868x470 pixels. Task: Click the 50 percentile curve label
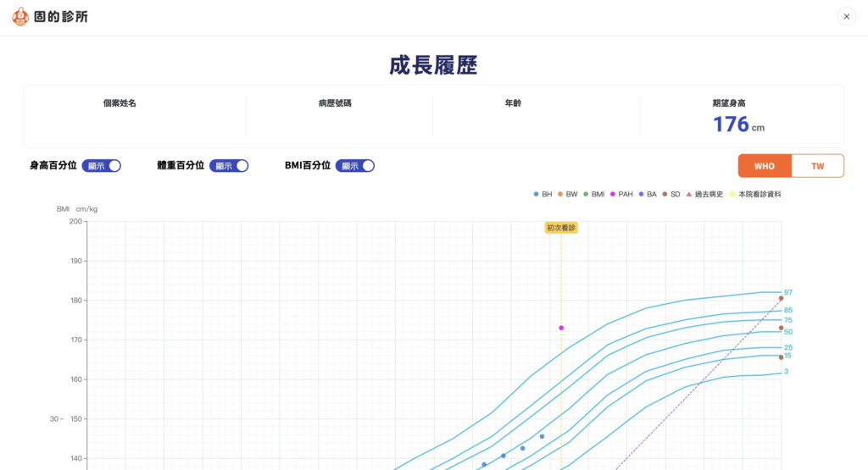click(x=788, y=332)
